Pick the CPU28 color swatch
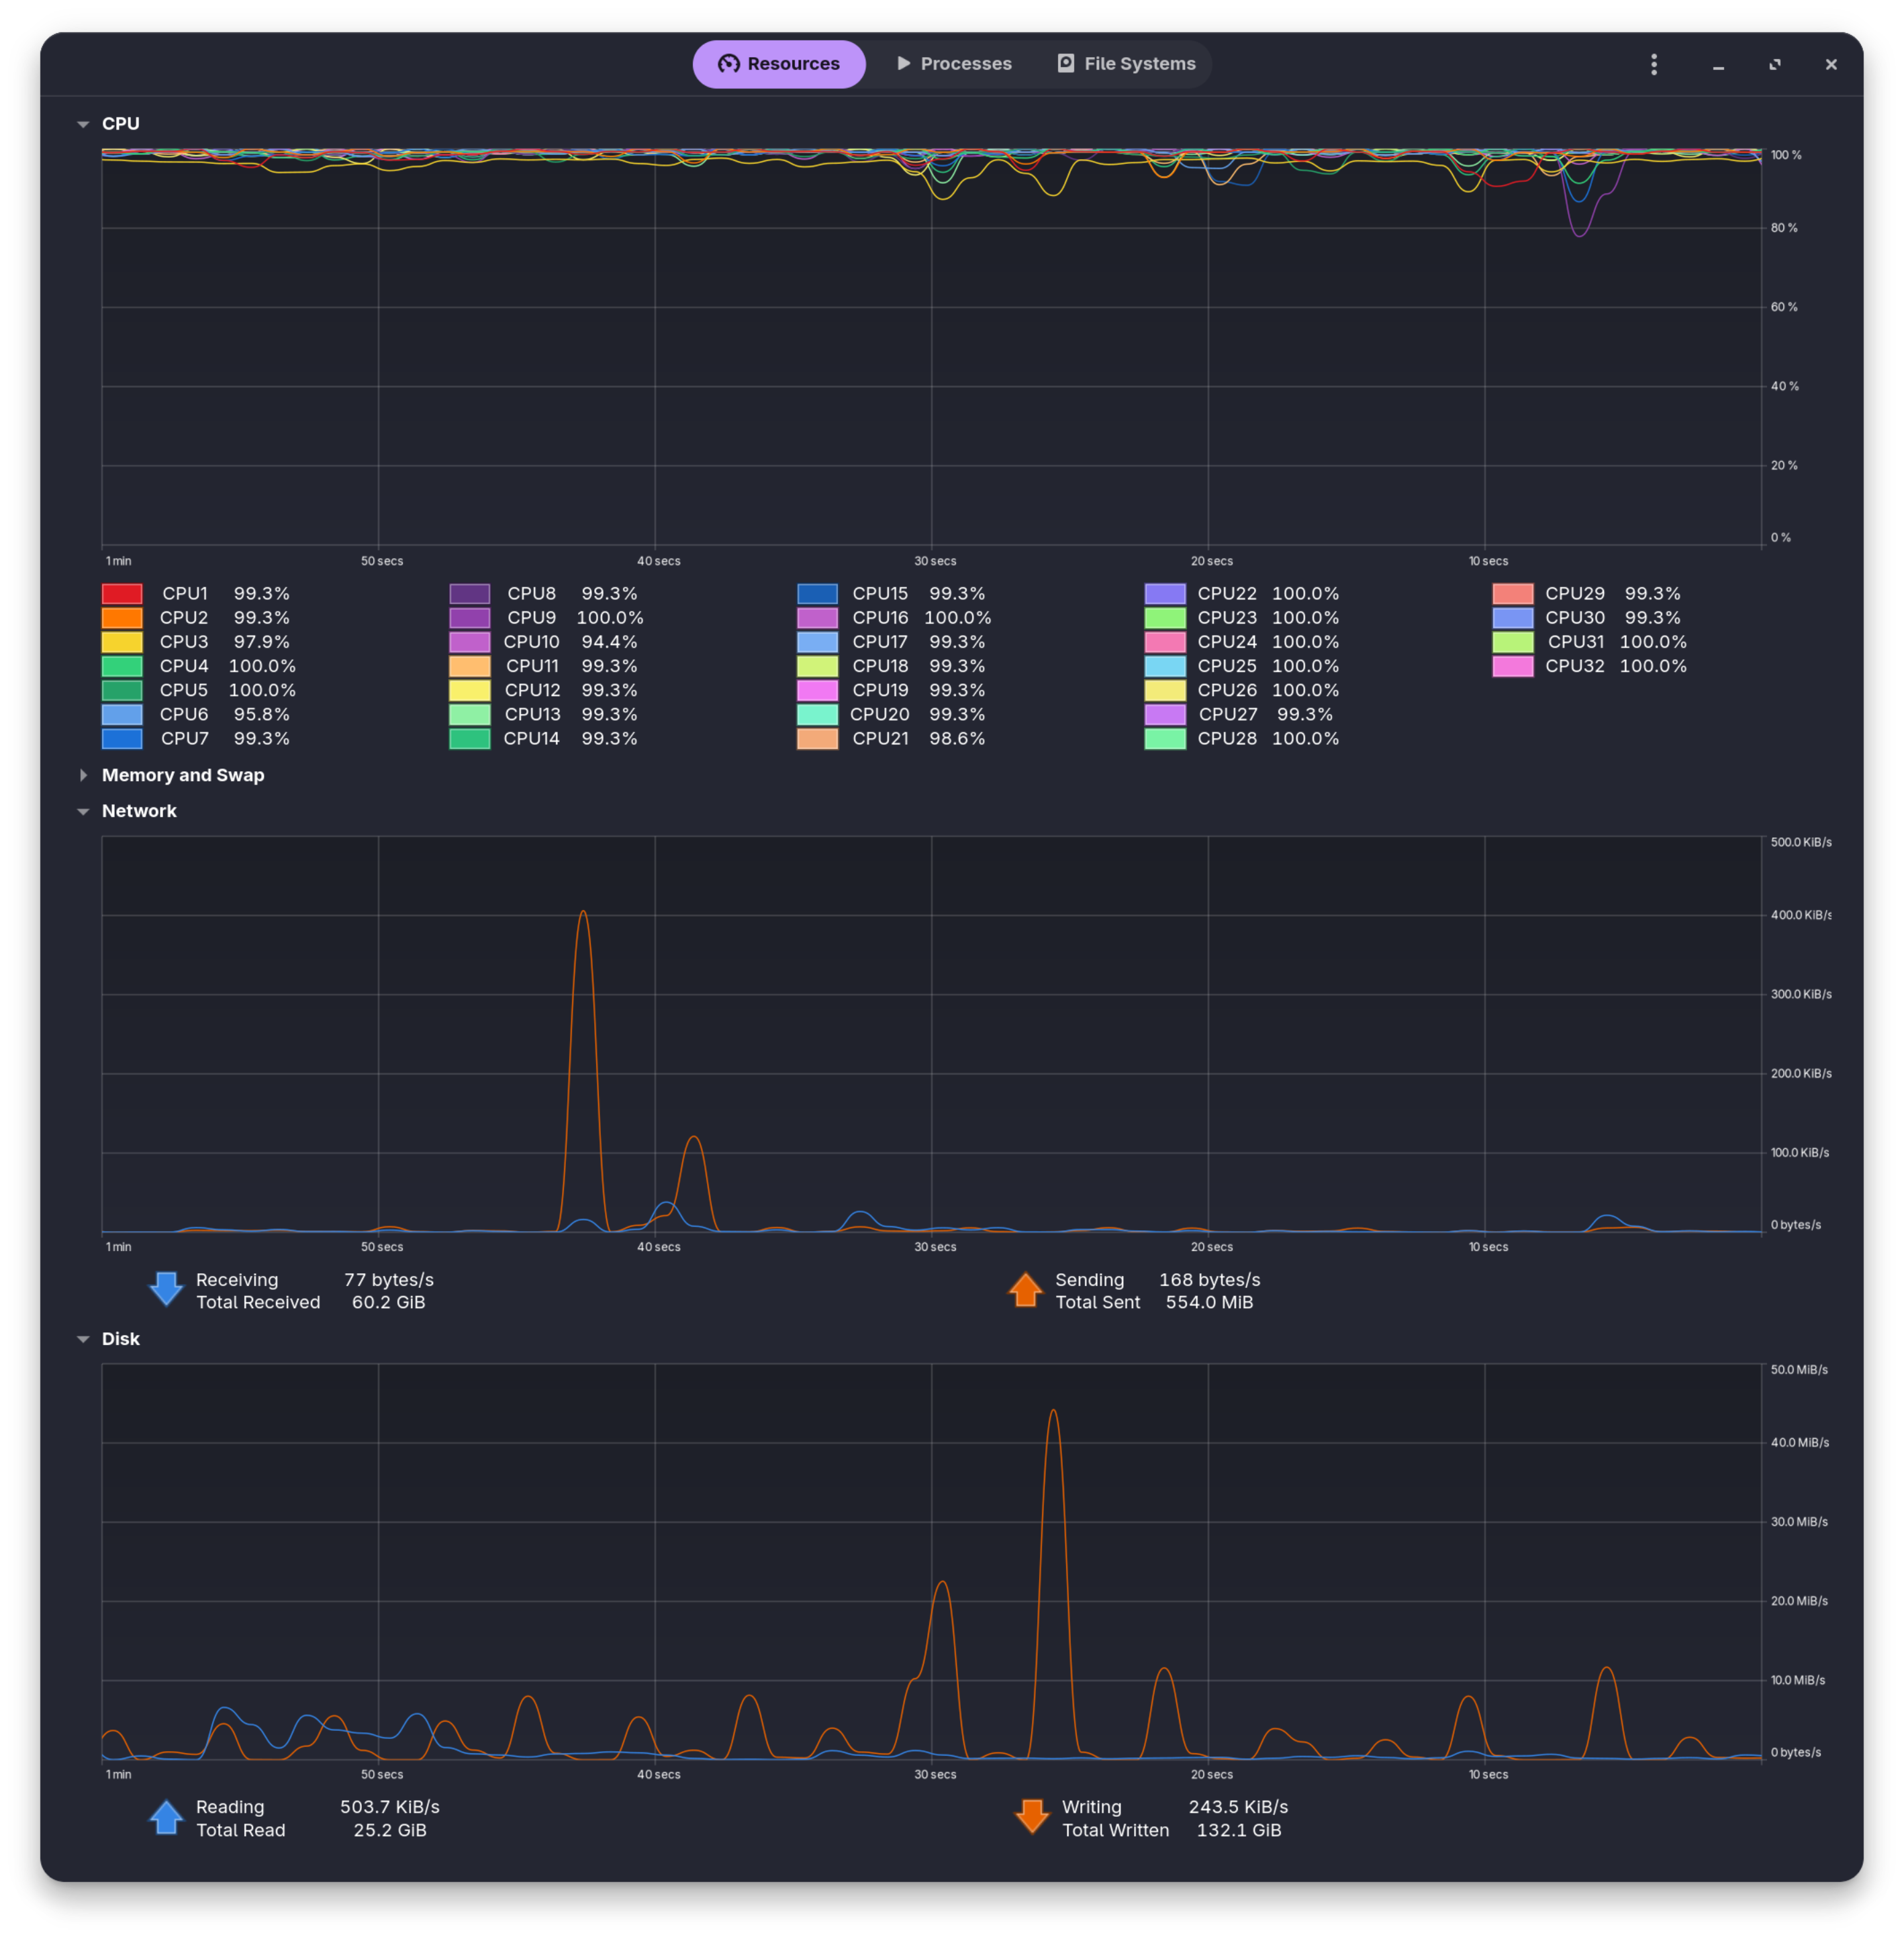 tap(1166, 738)
